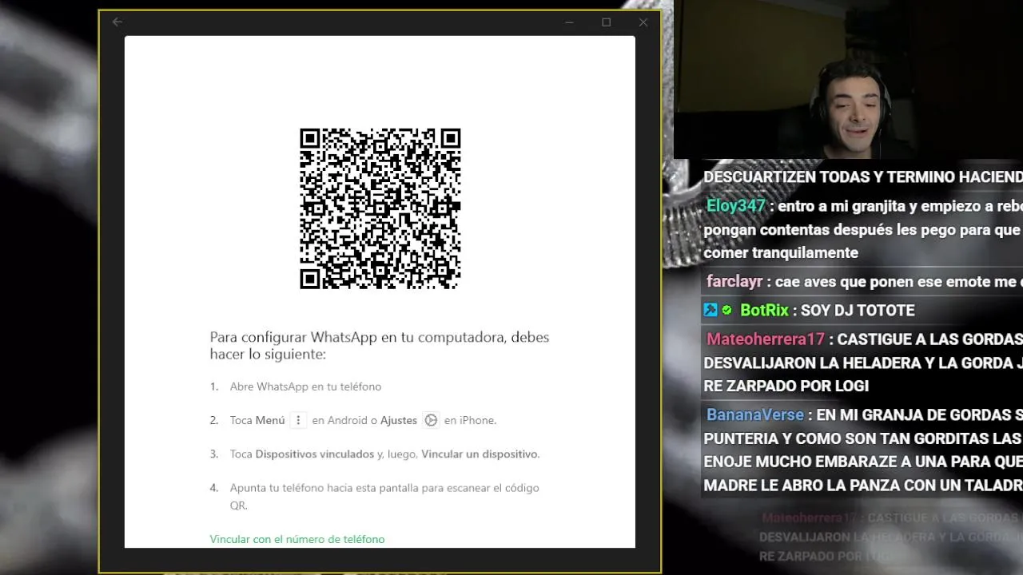Click the iPhone Ajustes gear icon
Viewport: 1023px width, 575px height.
[x=431, y=420]
